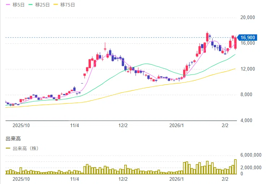This screenshot has width=268, height=184.
Task: Click the 12/2 date label on price chart
Action: (x=123, y=126)
